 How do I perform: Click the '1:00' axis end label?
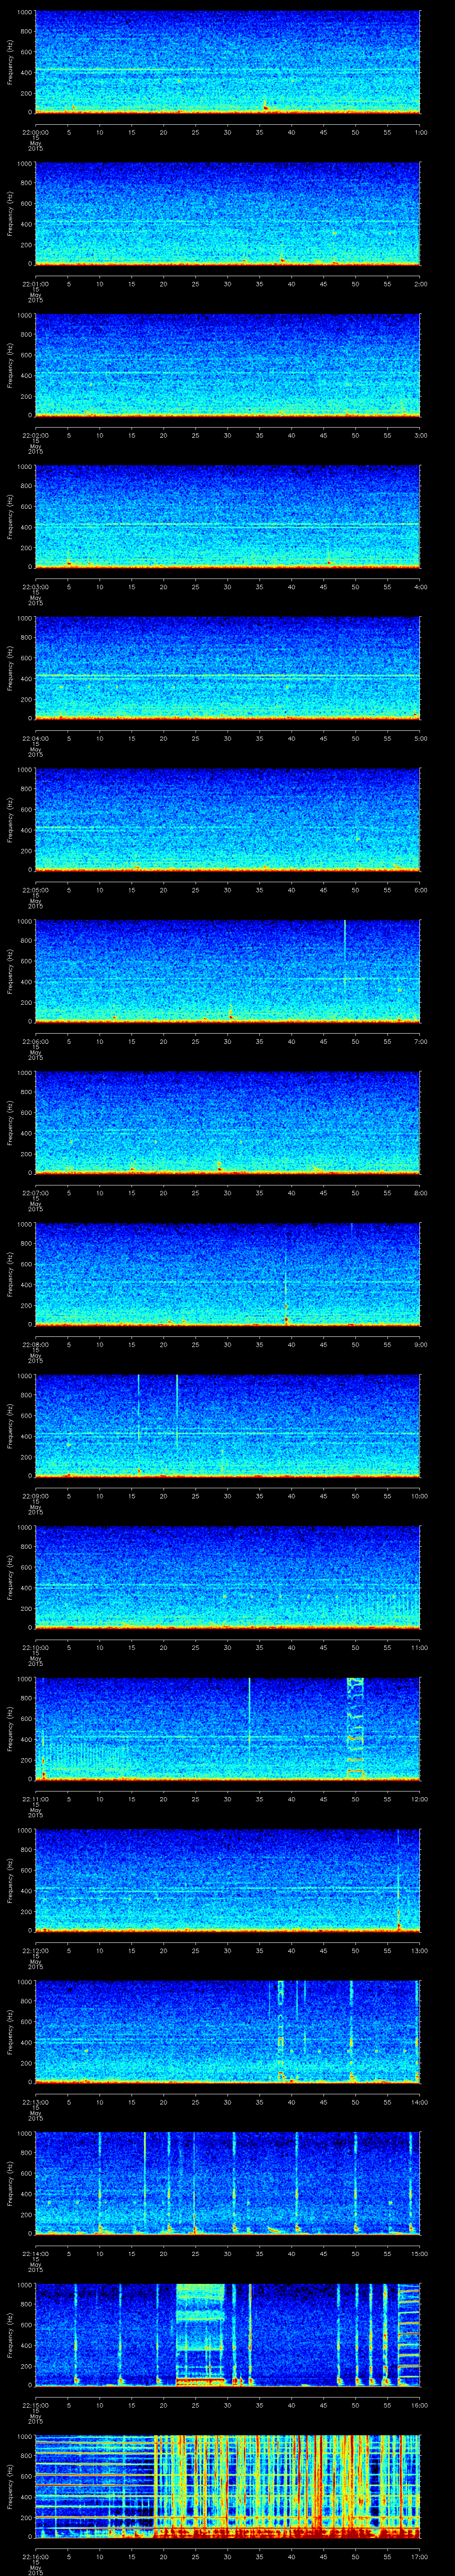click(x=420, y=131)
